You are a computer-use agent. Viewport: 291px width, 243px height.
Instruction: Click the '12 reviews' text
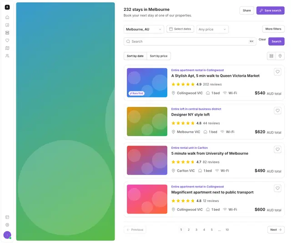tap(211, 201)
